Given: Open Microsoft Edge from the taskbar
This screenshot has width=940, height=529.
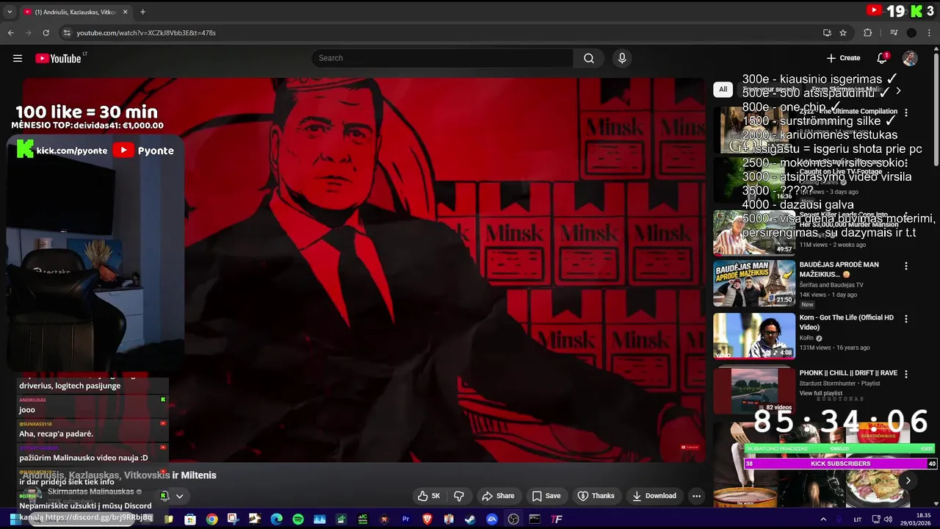Looking at the screenshot, I should 276,519.
